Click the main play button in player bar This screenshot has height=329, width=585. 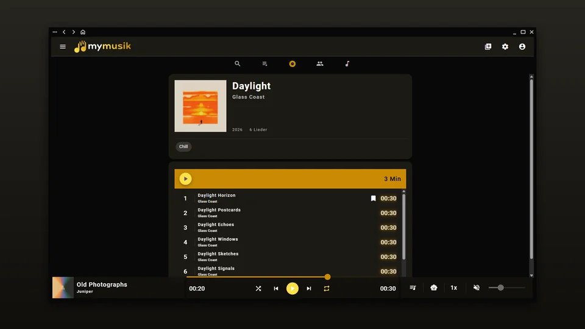pos(292,288)
